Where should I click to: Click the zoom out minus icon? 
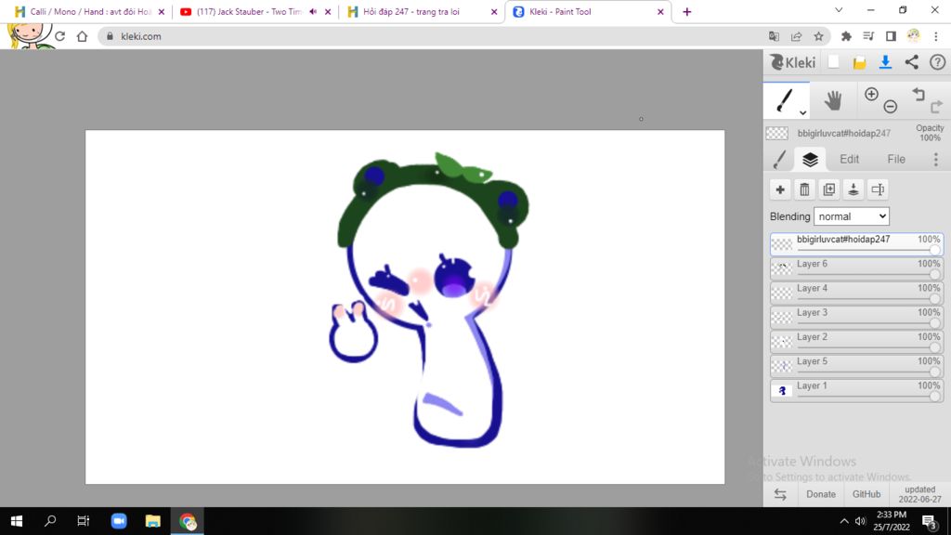tap(891, 107)
